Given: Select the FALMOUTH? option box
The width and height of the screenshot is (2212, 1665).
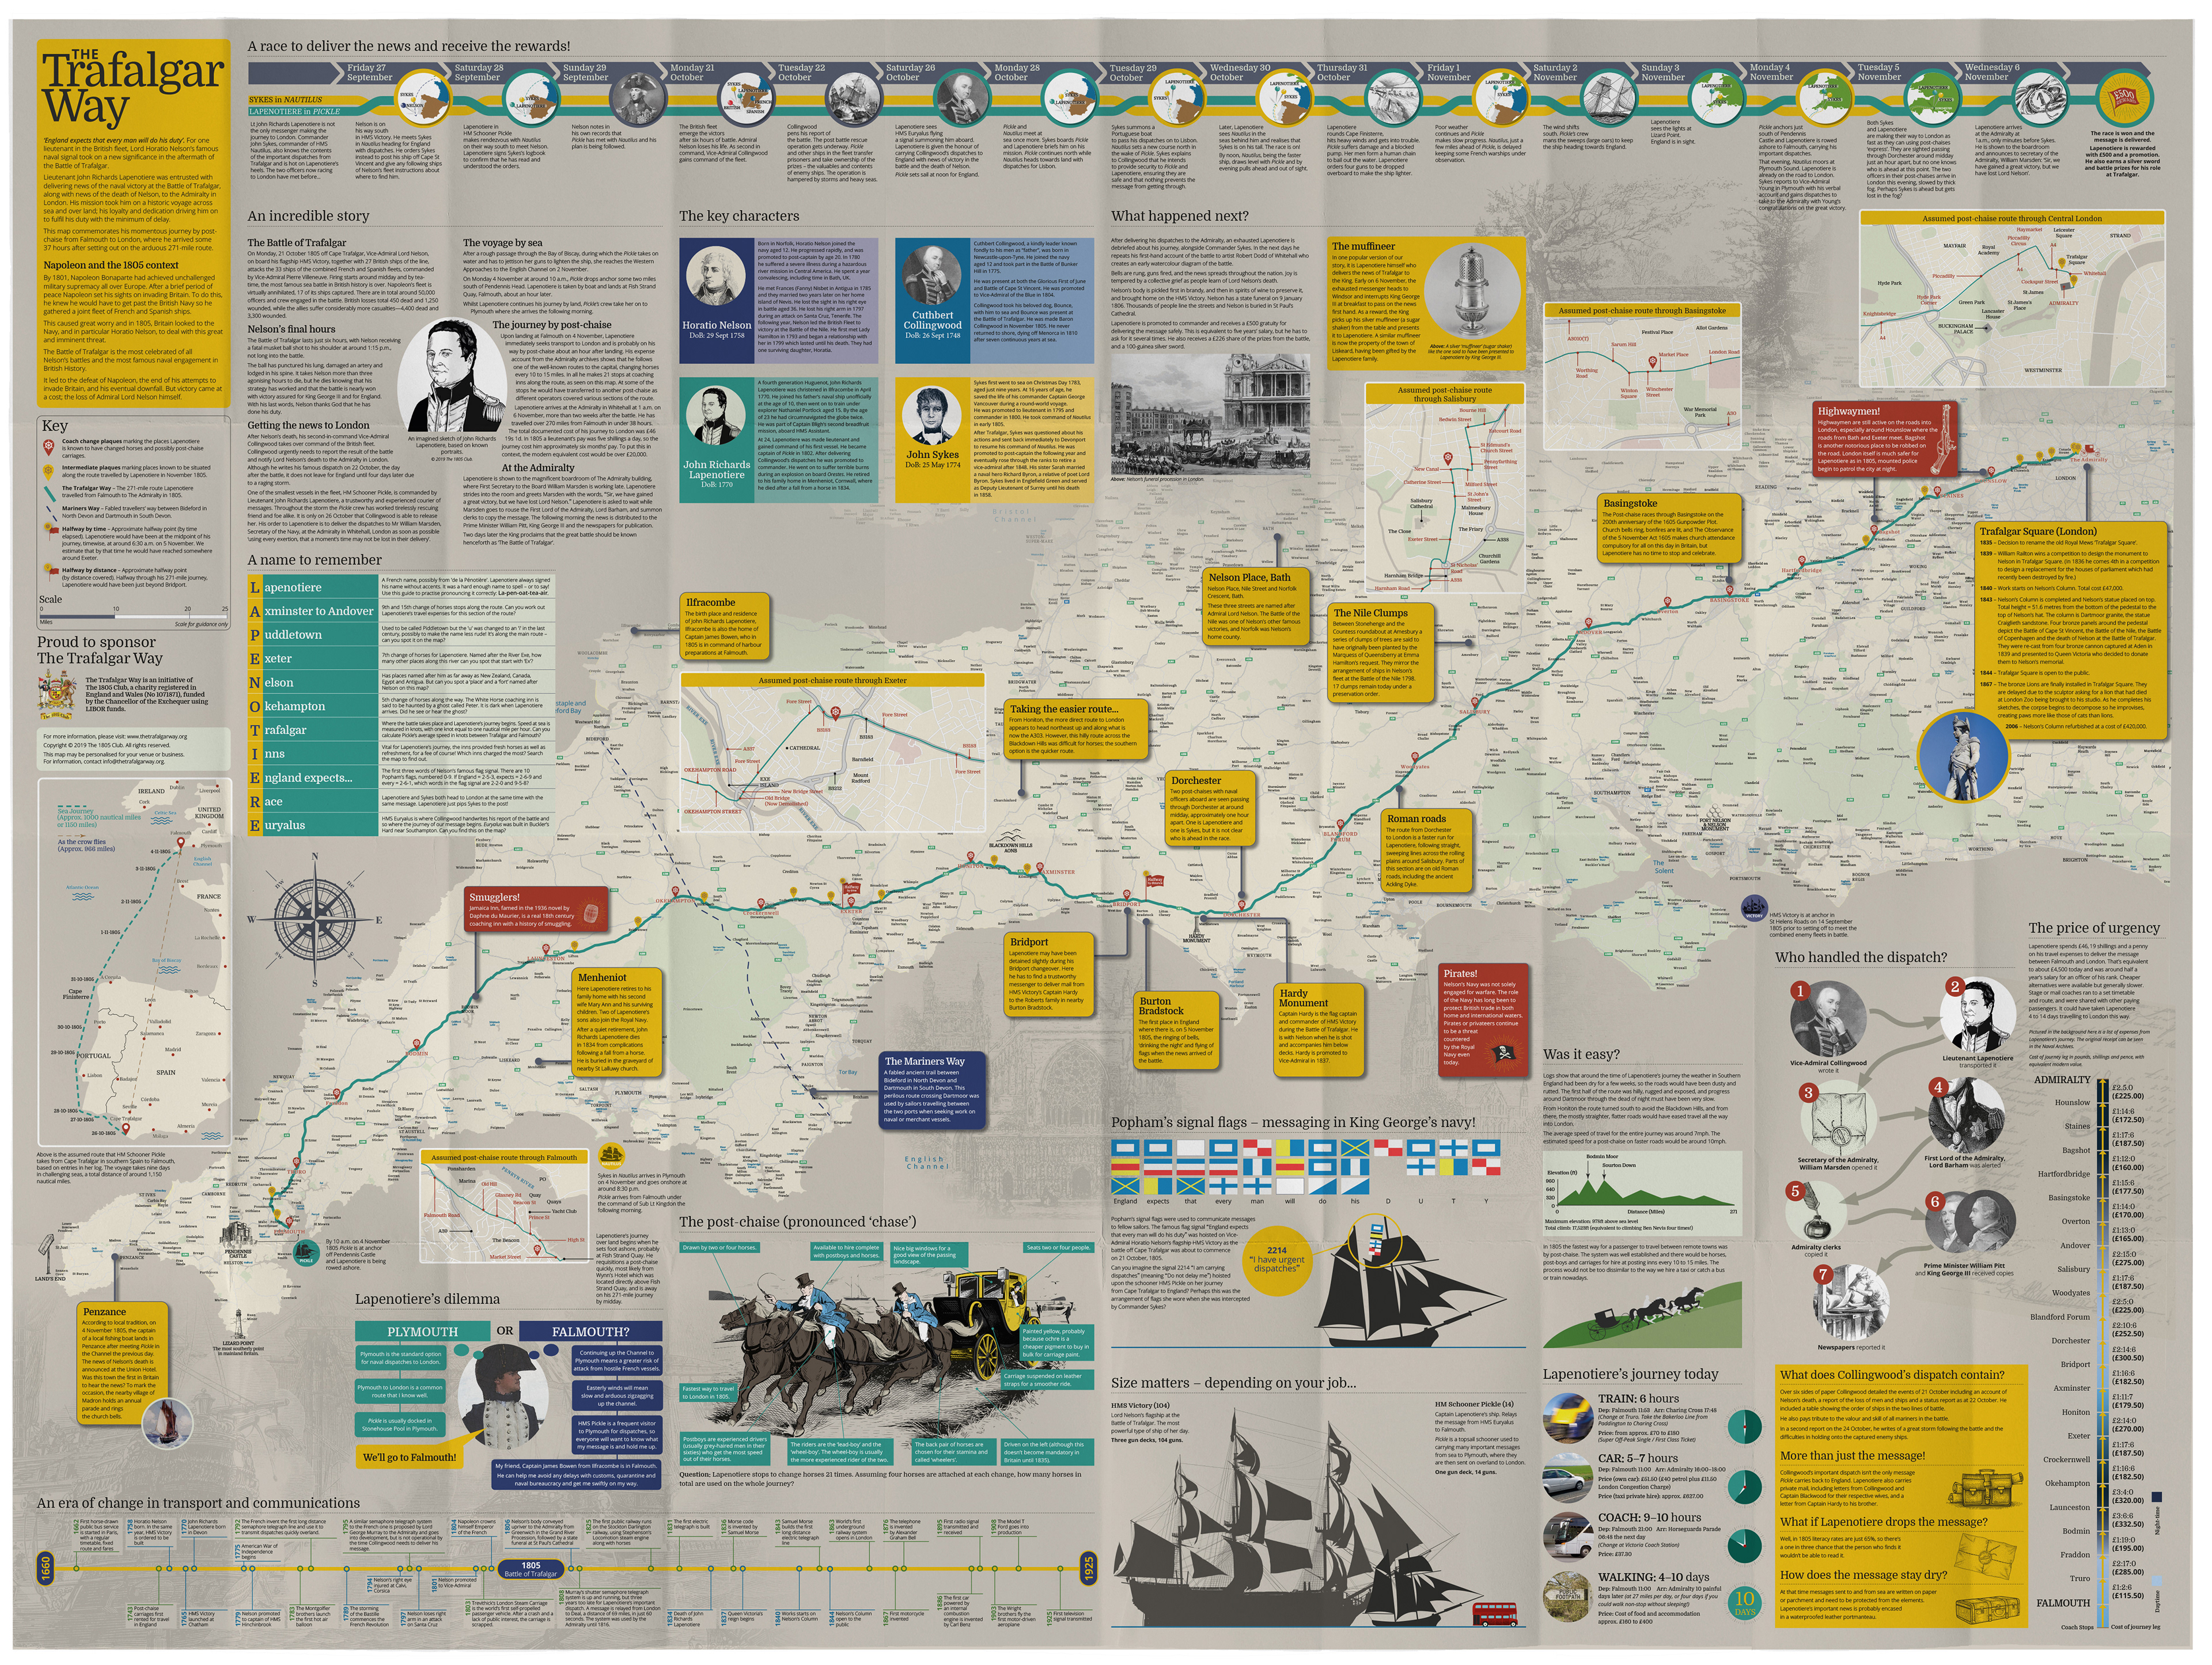Looking at the screenshot, I should [x=590, y=1332].
